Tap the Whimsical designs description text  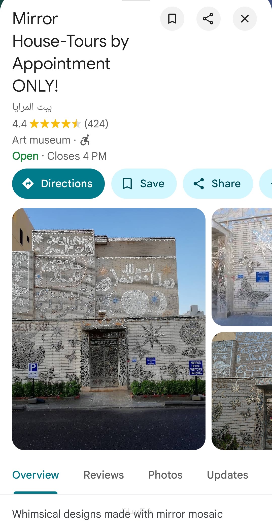[x=118, y=514]
